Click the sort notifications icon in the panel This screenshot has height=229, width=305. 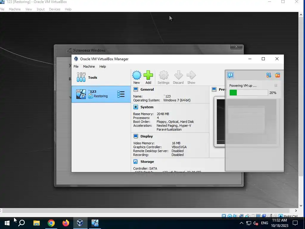[x=269, y=75]
